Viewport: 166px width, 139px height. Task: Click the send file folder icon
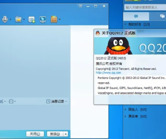point(18,19)
